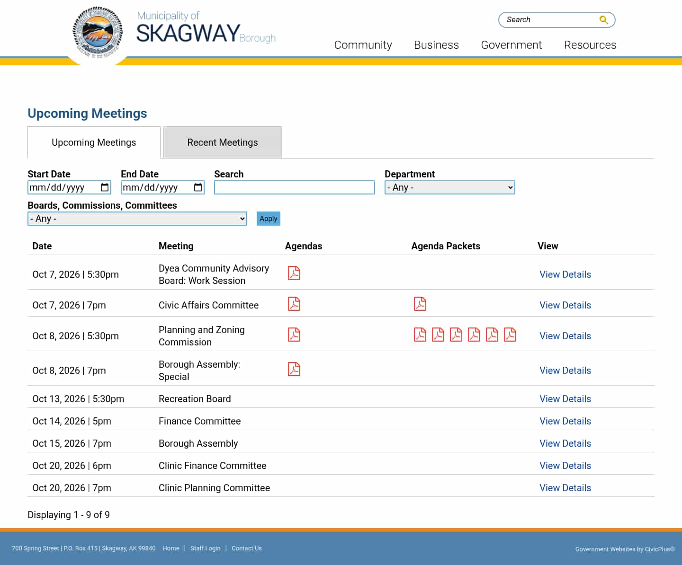Screen dimensions: 682x565
Task: View details for Dyea Community Advisory Board
Action: pos(565,274)
